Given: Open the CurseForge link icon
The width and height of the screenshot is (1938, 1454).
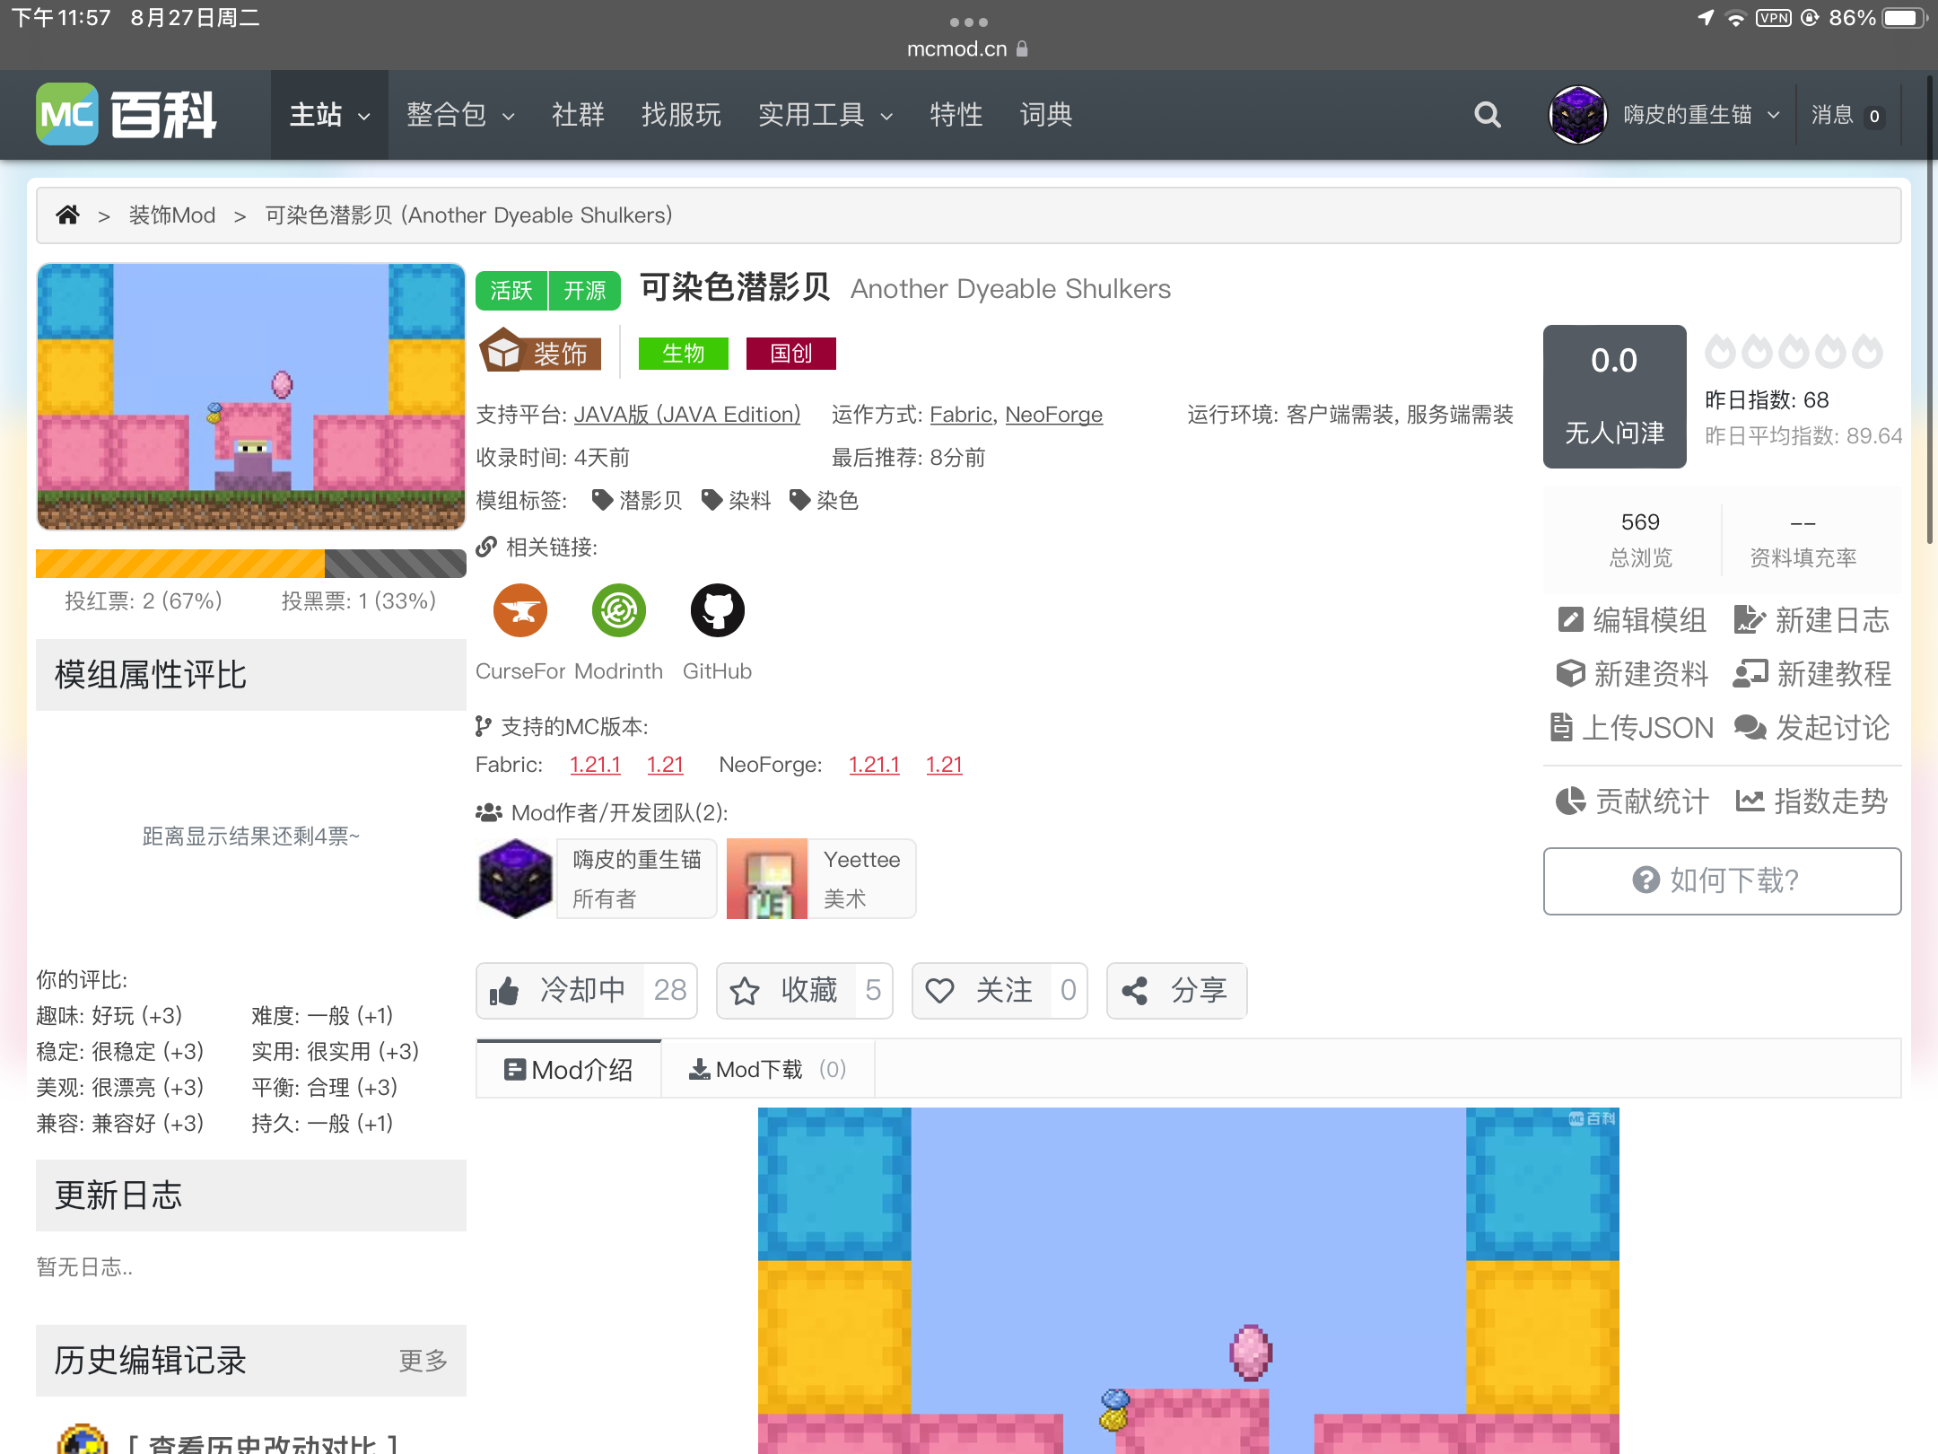Looking at the screenshot, I should point(520,610).
